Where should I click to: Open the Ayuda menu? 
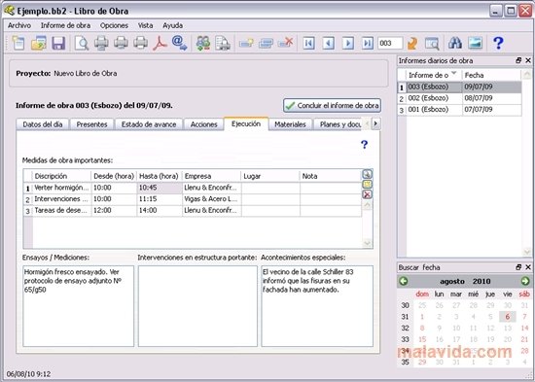point(172,25)
